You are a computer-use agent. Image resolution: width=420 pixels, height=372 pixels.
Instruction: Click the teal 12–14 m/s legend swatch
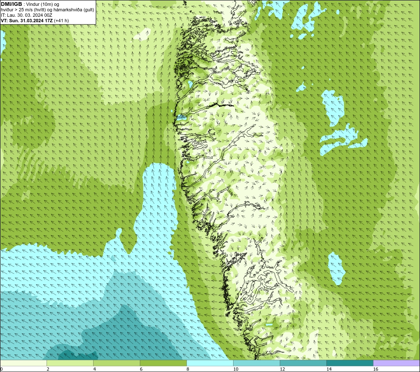pos(303,363)
